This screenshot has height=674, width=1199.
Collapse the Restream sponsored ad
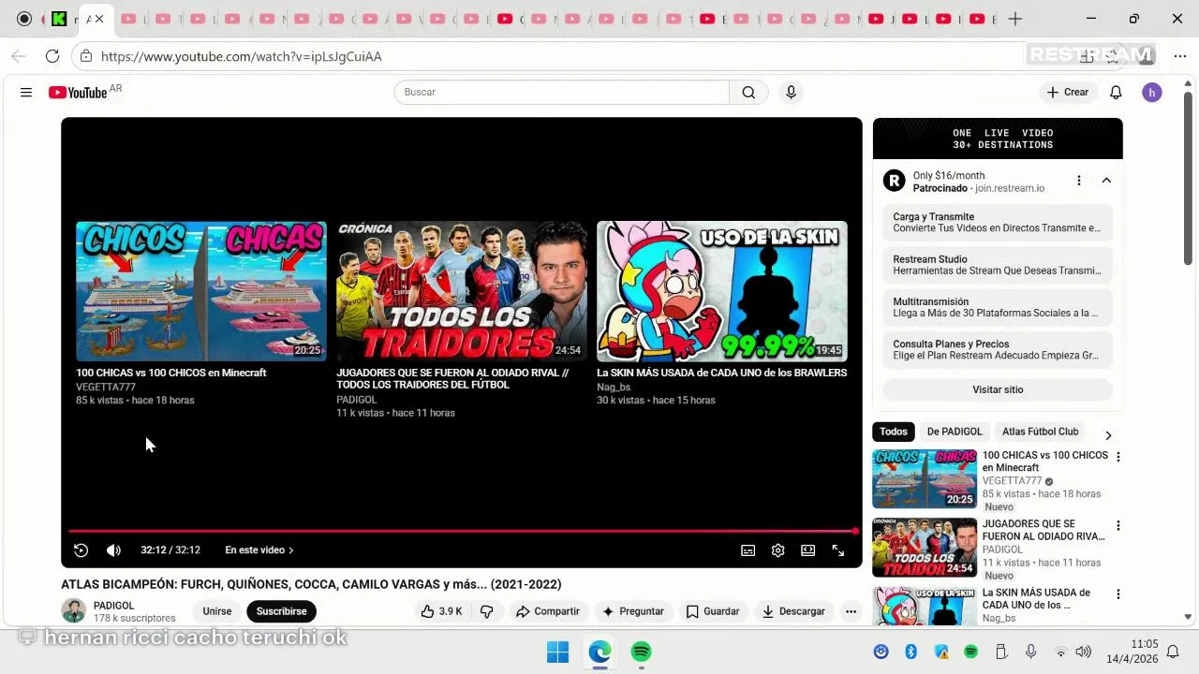(1106, 181)
